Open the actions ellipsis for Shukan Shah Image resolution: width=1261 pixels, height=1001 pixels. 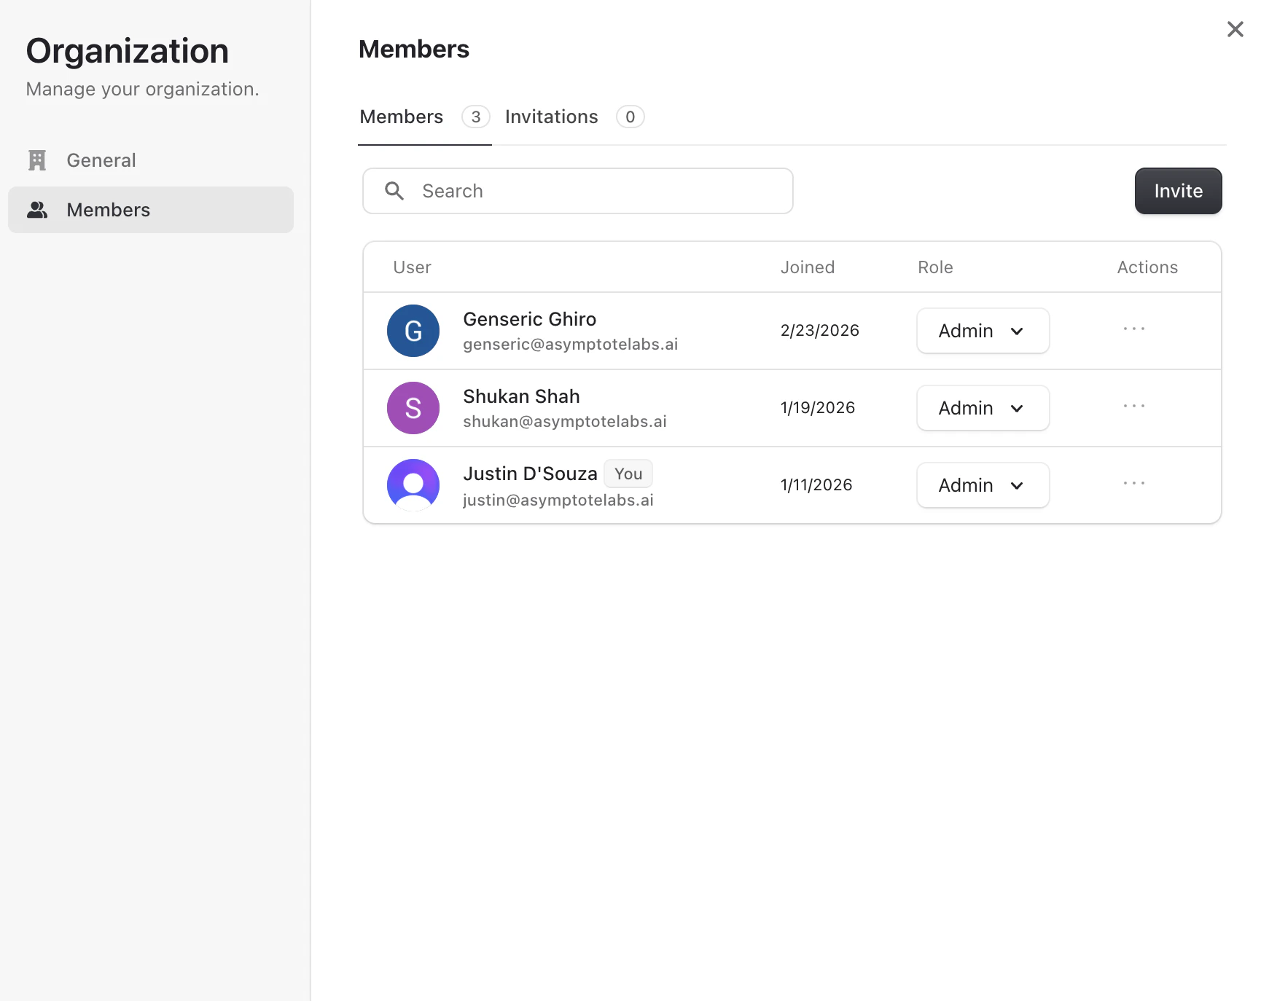1133,407
